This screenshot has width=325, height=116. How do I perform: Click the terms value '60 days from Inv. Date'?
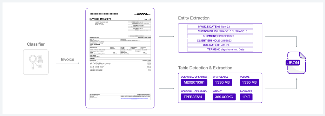[231, 49]
